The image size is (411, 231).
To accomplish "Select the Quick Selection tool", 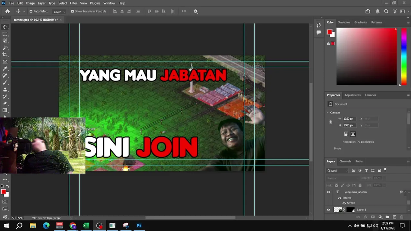I will click(x=5, y=41).
